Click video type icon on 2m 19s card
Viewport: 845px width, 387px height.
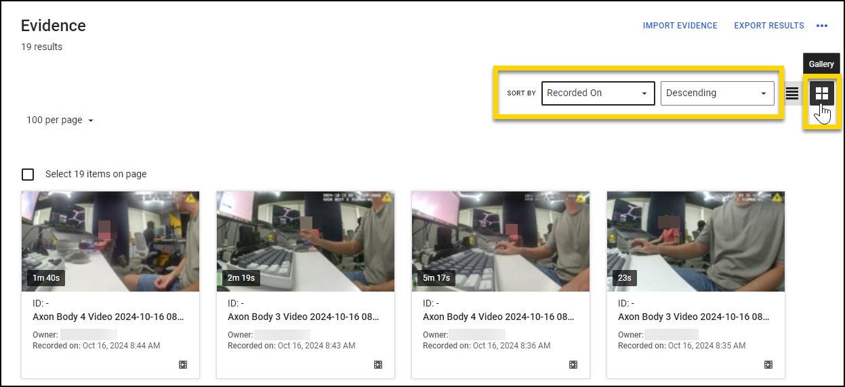pyautogui.click(x=378, y=365)
